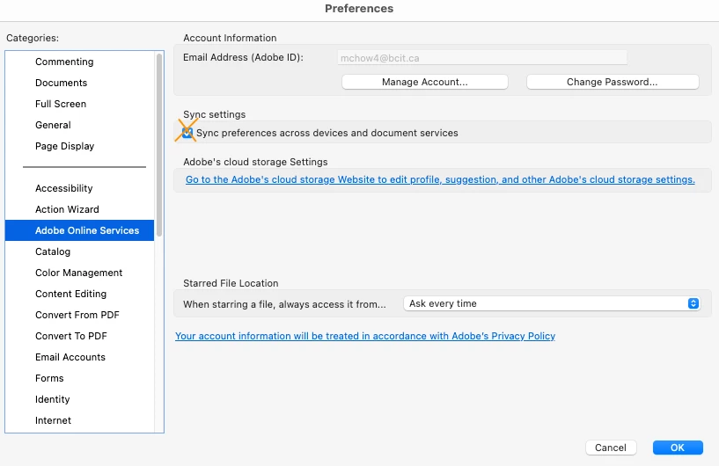Image resolution: width=719 pixels, height=466 pixels.
Task: Open Full Screen preferences category
Action: 61,104
